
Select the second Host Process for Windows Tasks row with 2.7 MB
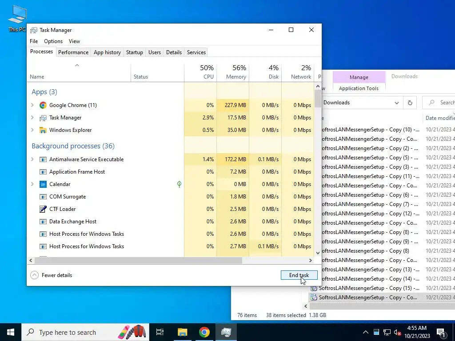tap(171, 246)
